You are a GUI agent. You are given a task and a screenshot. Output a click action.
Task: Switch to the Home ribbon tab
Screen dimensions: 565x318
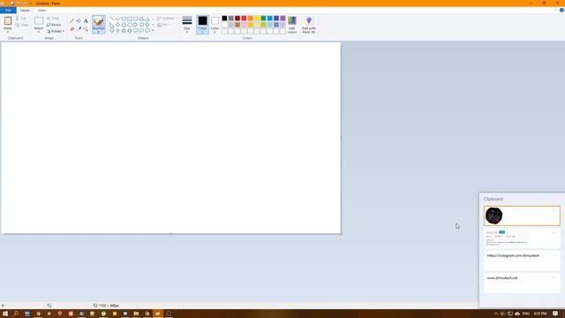click(x=25, y=11)
